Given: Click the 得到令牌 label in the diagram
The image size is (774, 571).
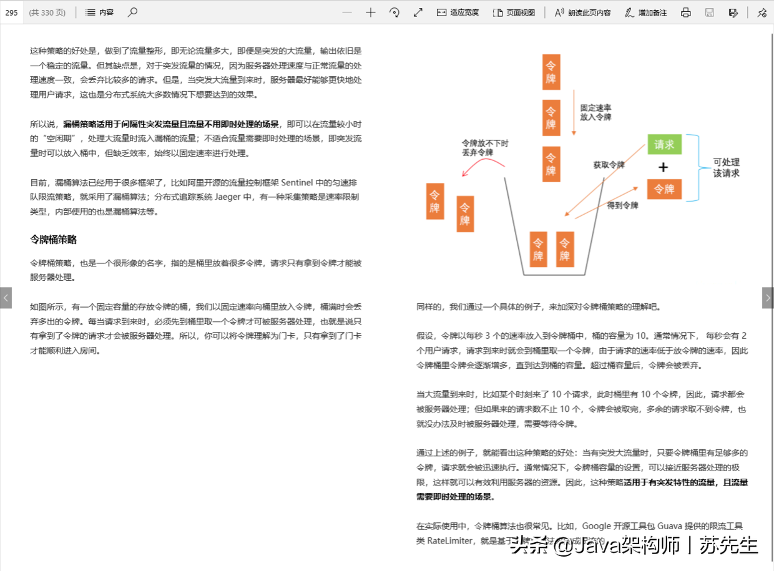Looking at the screenshot, I should 623,205.
